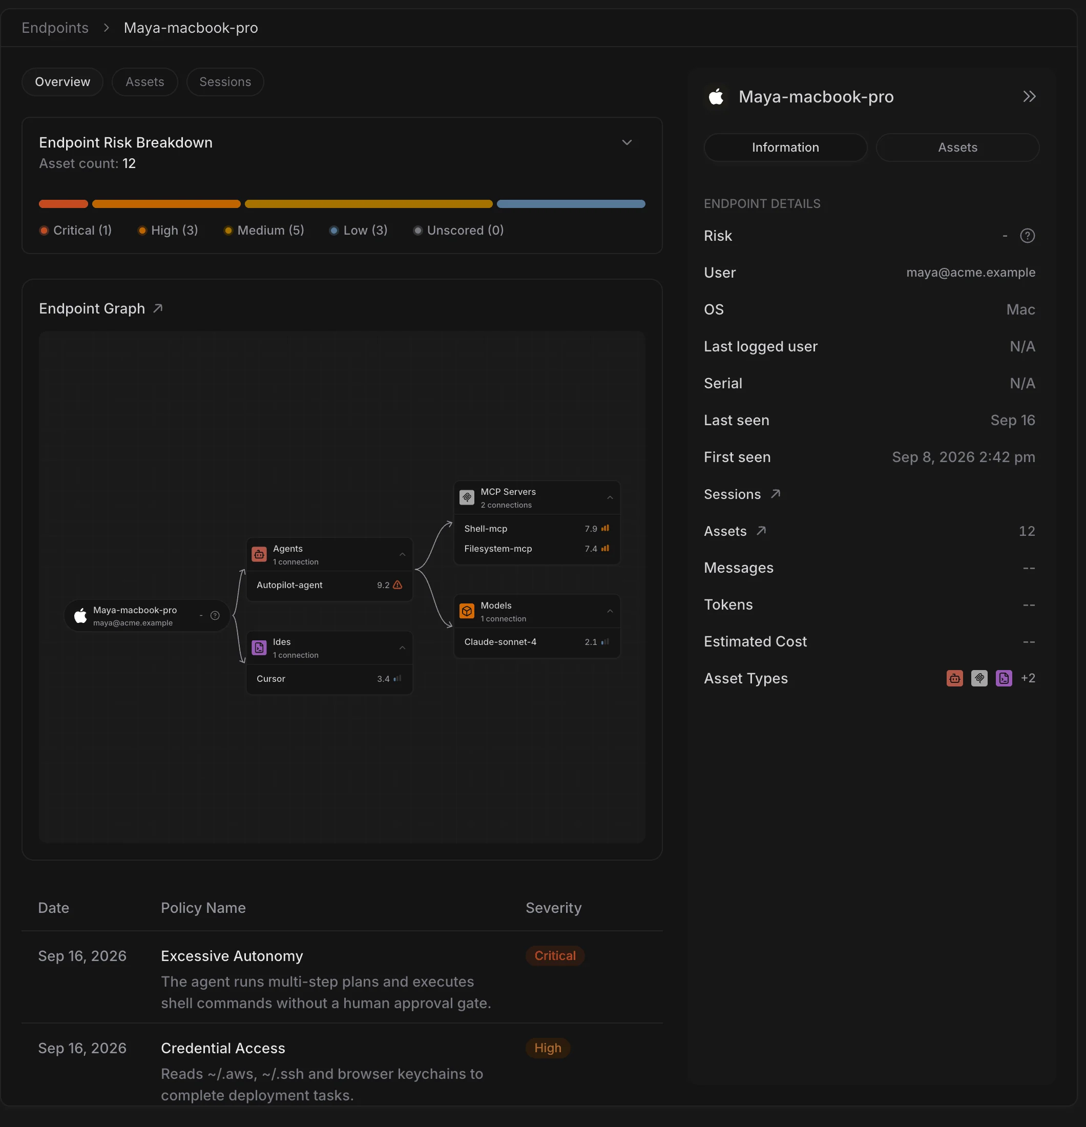Collapse the MCP Servers group
The image size is (1086, 1127).
tap(610, 498)
